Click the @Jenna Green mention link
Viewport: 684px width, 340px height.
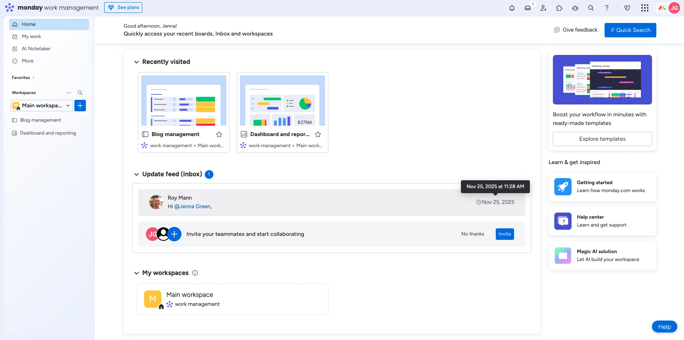click(x=193, y=206)
